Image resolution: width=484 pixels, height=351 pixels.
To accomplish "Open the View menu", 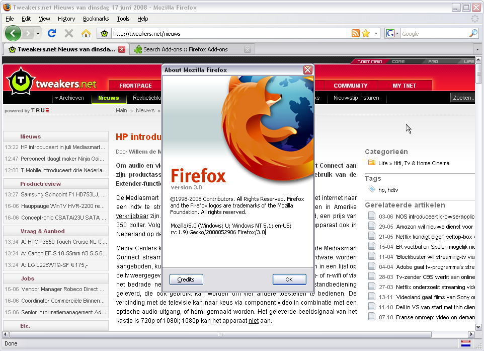I will point(44,19).
